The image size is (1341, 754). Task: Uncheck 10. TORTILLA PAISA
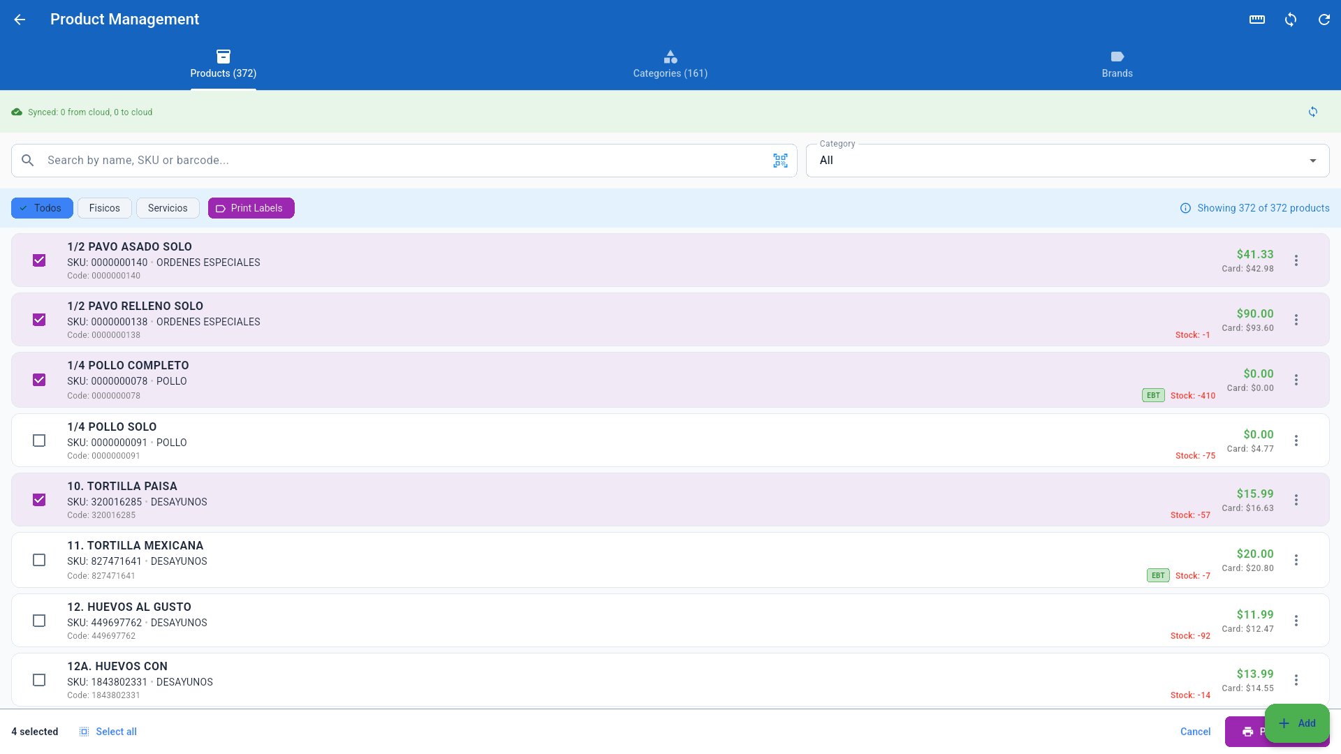[x=39, y=500]
